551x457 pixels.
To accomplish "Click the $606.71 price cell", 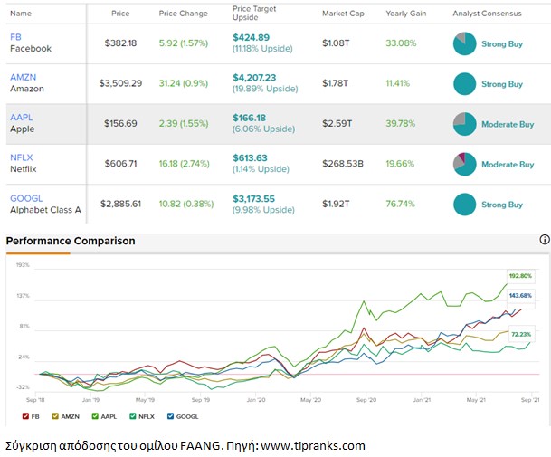I will pyautogui.click(x=120, y=164).
